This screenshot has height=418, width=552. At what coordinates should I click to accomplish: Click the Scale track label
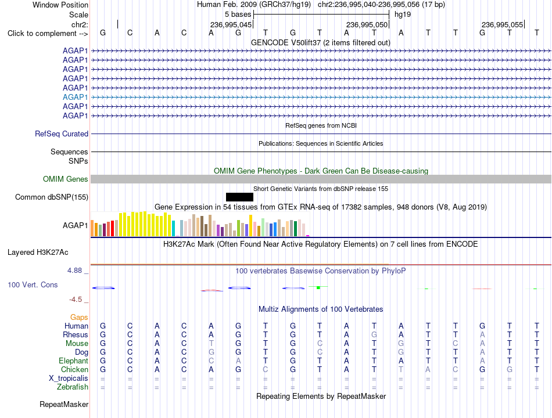click(x=78, y=15)
